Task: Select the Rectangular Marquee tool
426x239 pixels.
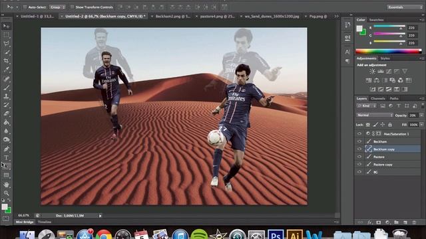Action: coord(6,35)
